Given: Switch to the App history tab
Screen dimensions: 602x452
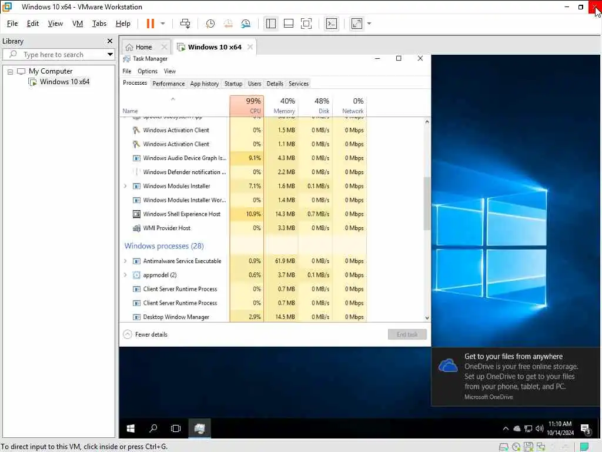Looking at the screenshot, I should (x=204, y=84).
